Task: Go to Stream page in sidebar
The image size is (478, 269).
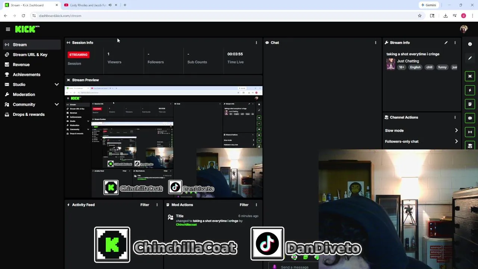Action: coord(31,45)
